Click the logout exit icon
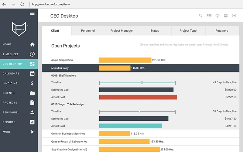This screenshot has height=152, width=243. pos(234,16)
